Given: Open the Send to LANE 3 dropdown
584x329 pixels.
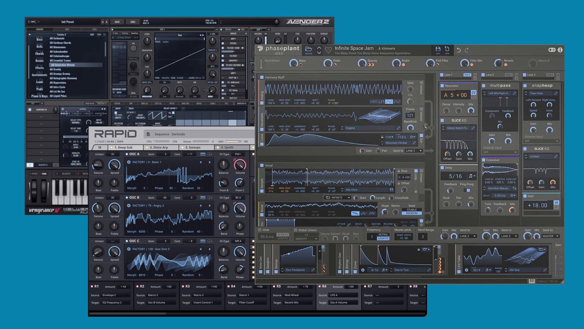Looking at the screenshot, I should click(x=414, y=150).
